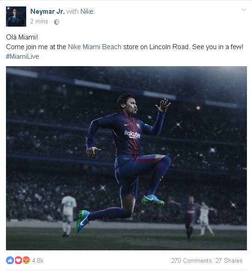Click the red Love heart reaction icon
The height and width of the screenshot is (271, 252).
18,260
